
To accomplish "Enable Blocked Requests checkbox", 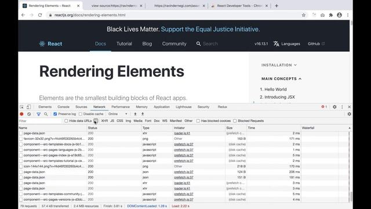I will coord(235,121).
